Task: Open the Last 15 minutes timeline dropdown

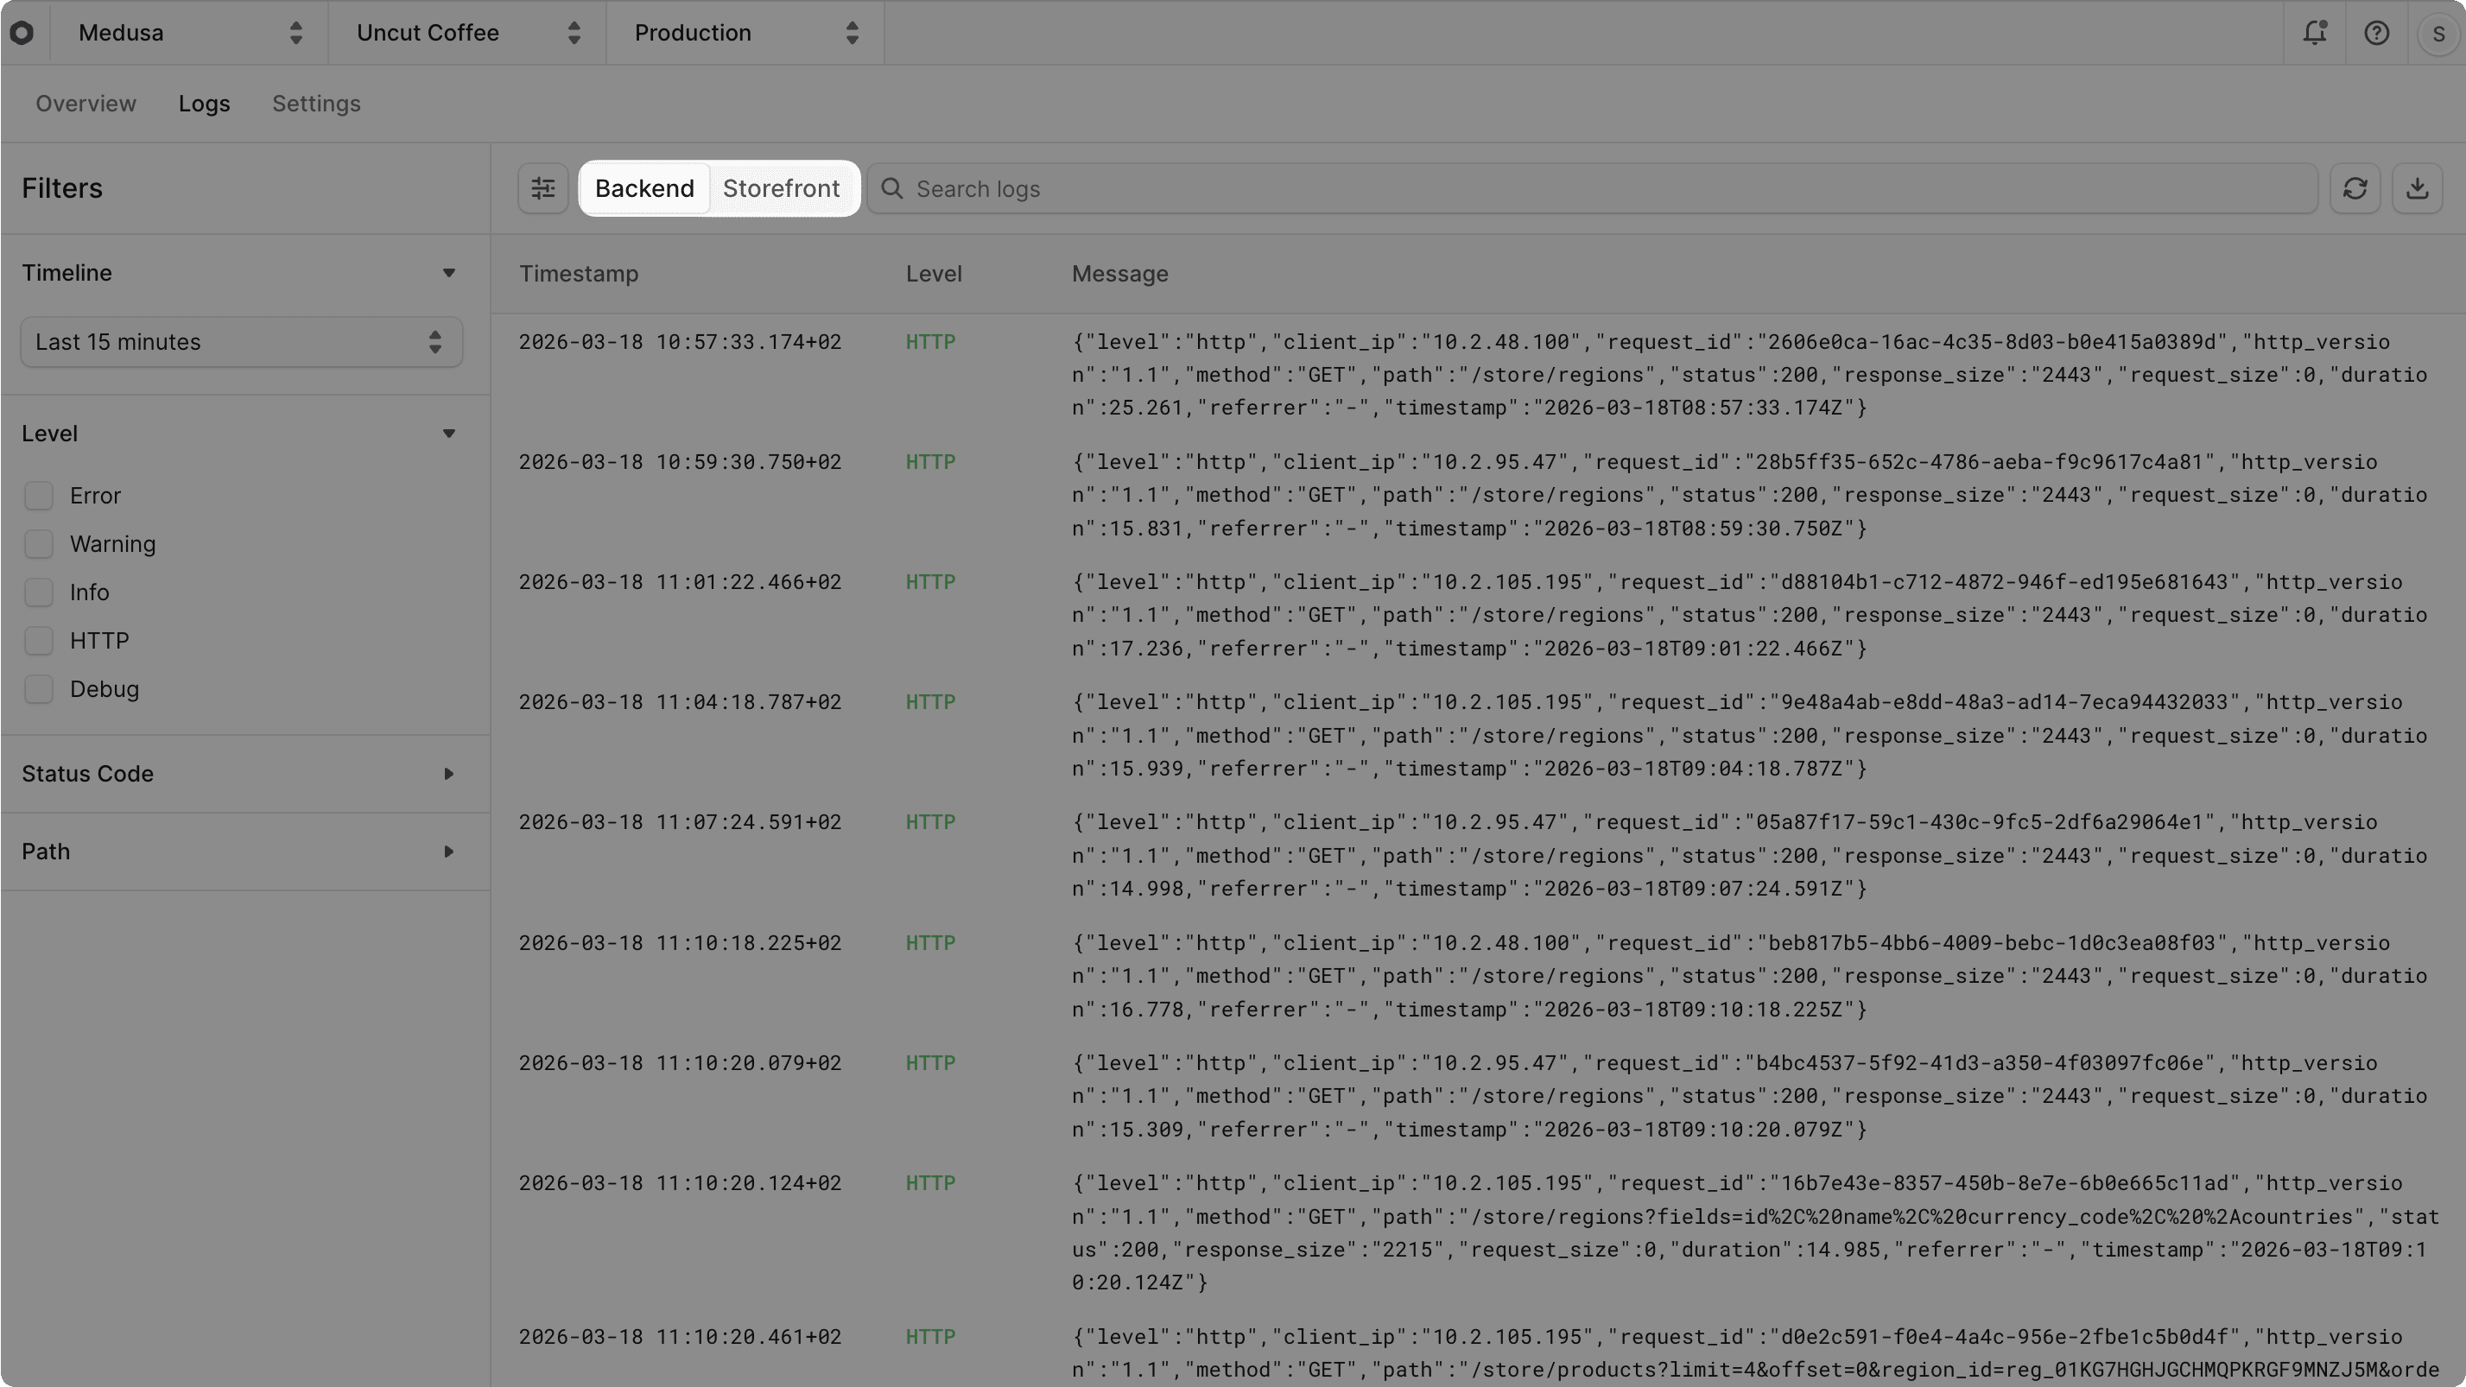Action: point(241,342)
